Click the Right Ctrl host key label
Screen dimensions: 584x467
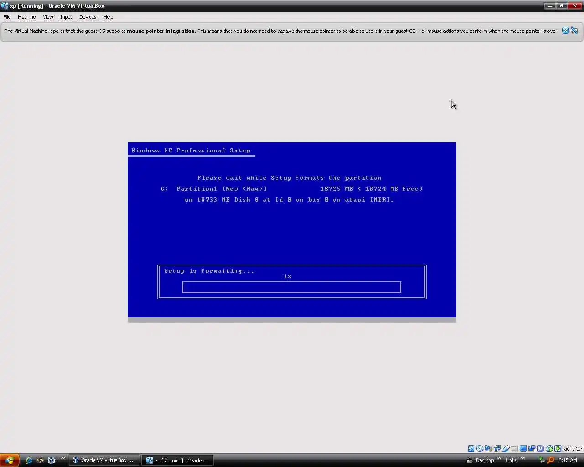[573, 449]
